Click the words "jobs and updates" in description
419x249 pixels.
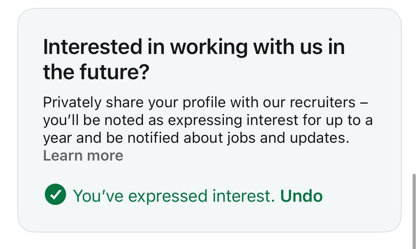click(288, 139)
